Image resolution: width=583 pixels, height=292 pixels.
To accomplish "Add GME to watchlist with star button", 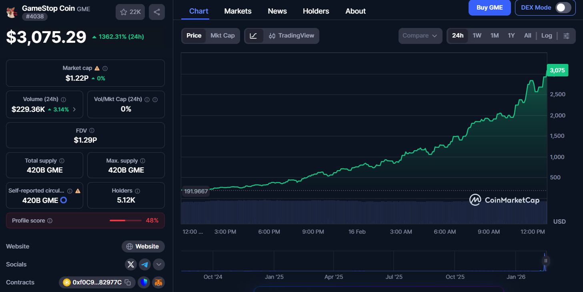I will point(130,12).
